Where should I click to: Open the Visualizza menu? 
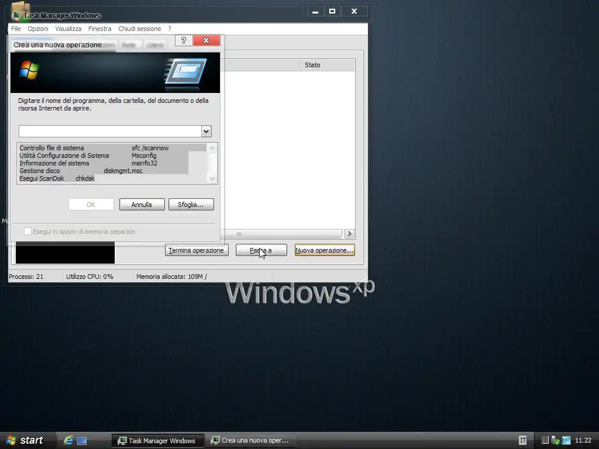(x=68, y=29)
